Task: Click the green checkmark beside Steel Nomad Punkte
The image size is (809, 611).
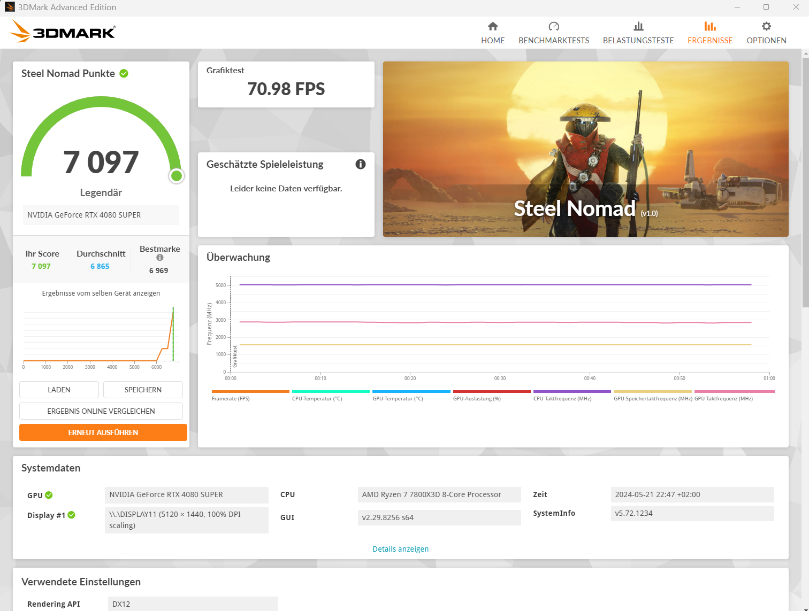Action: [x=124, y=73]
